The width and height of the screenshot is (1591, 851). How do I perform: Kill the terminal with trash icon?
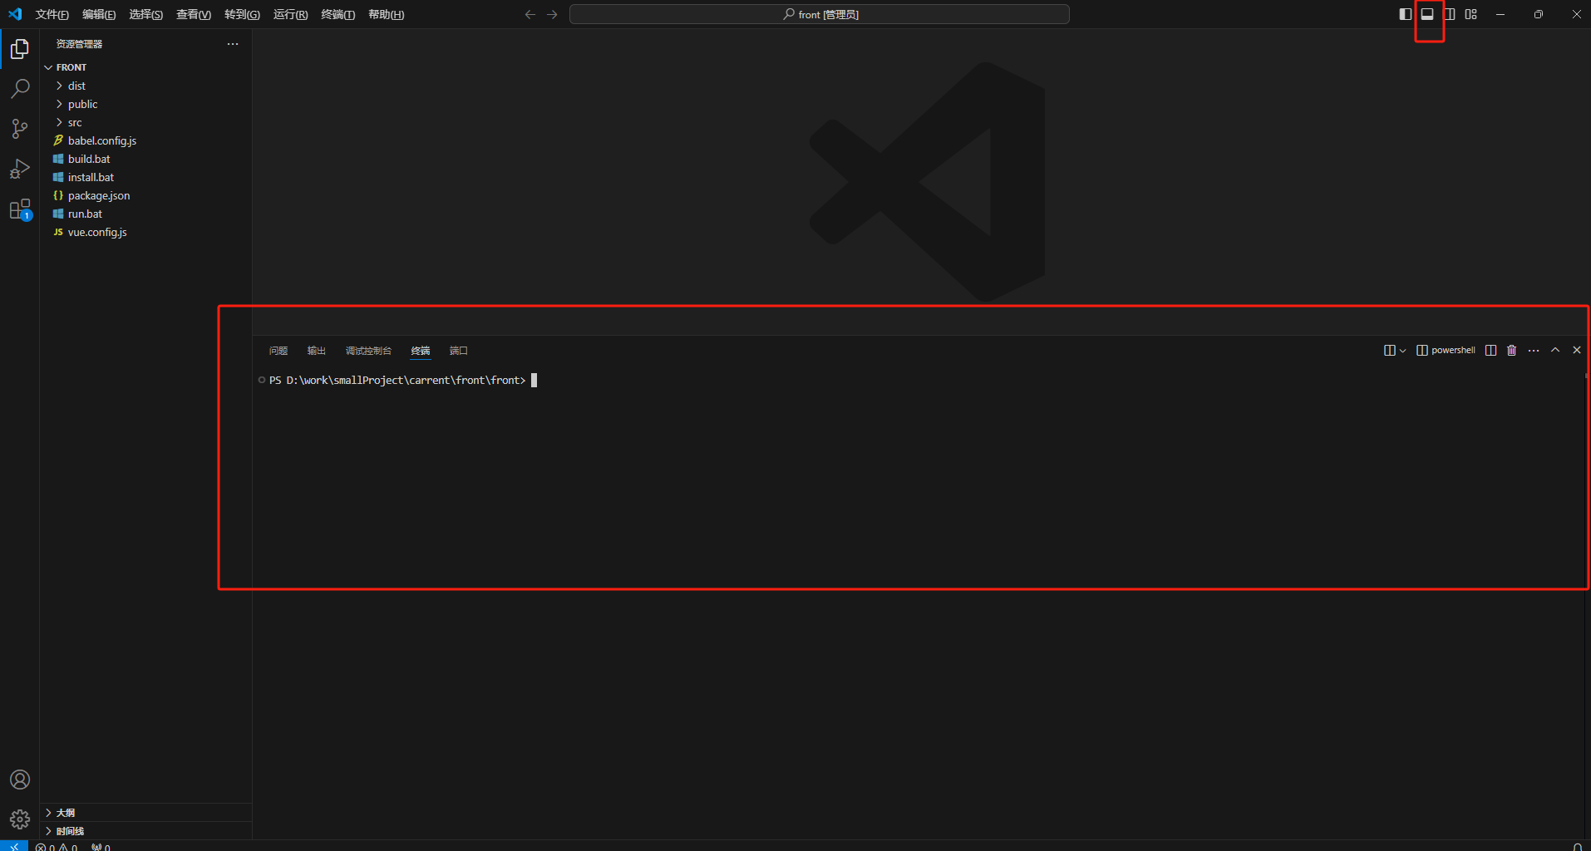pos(1512,351)
